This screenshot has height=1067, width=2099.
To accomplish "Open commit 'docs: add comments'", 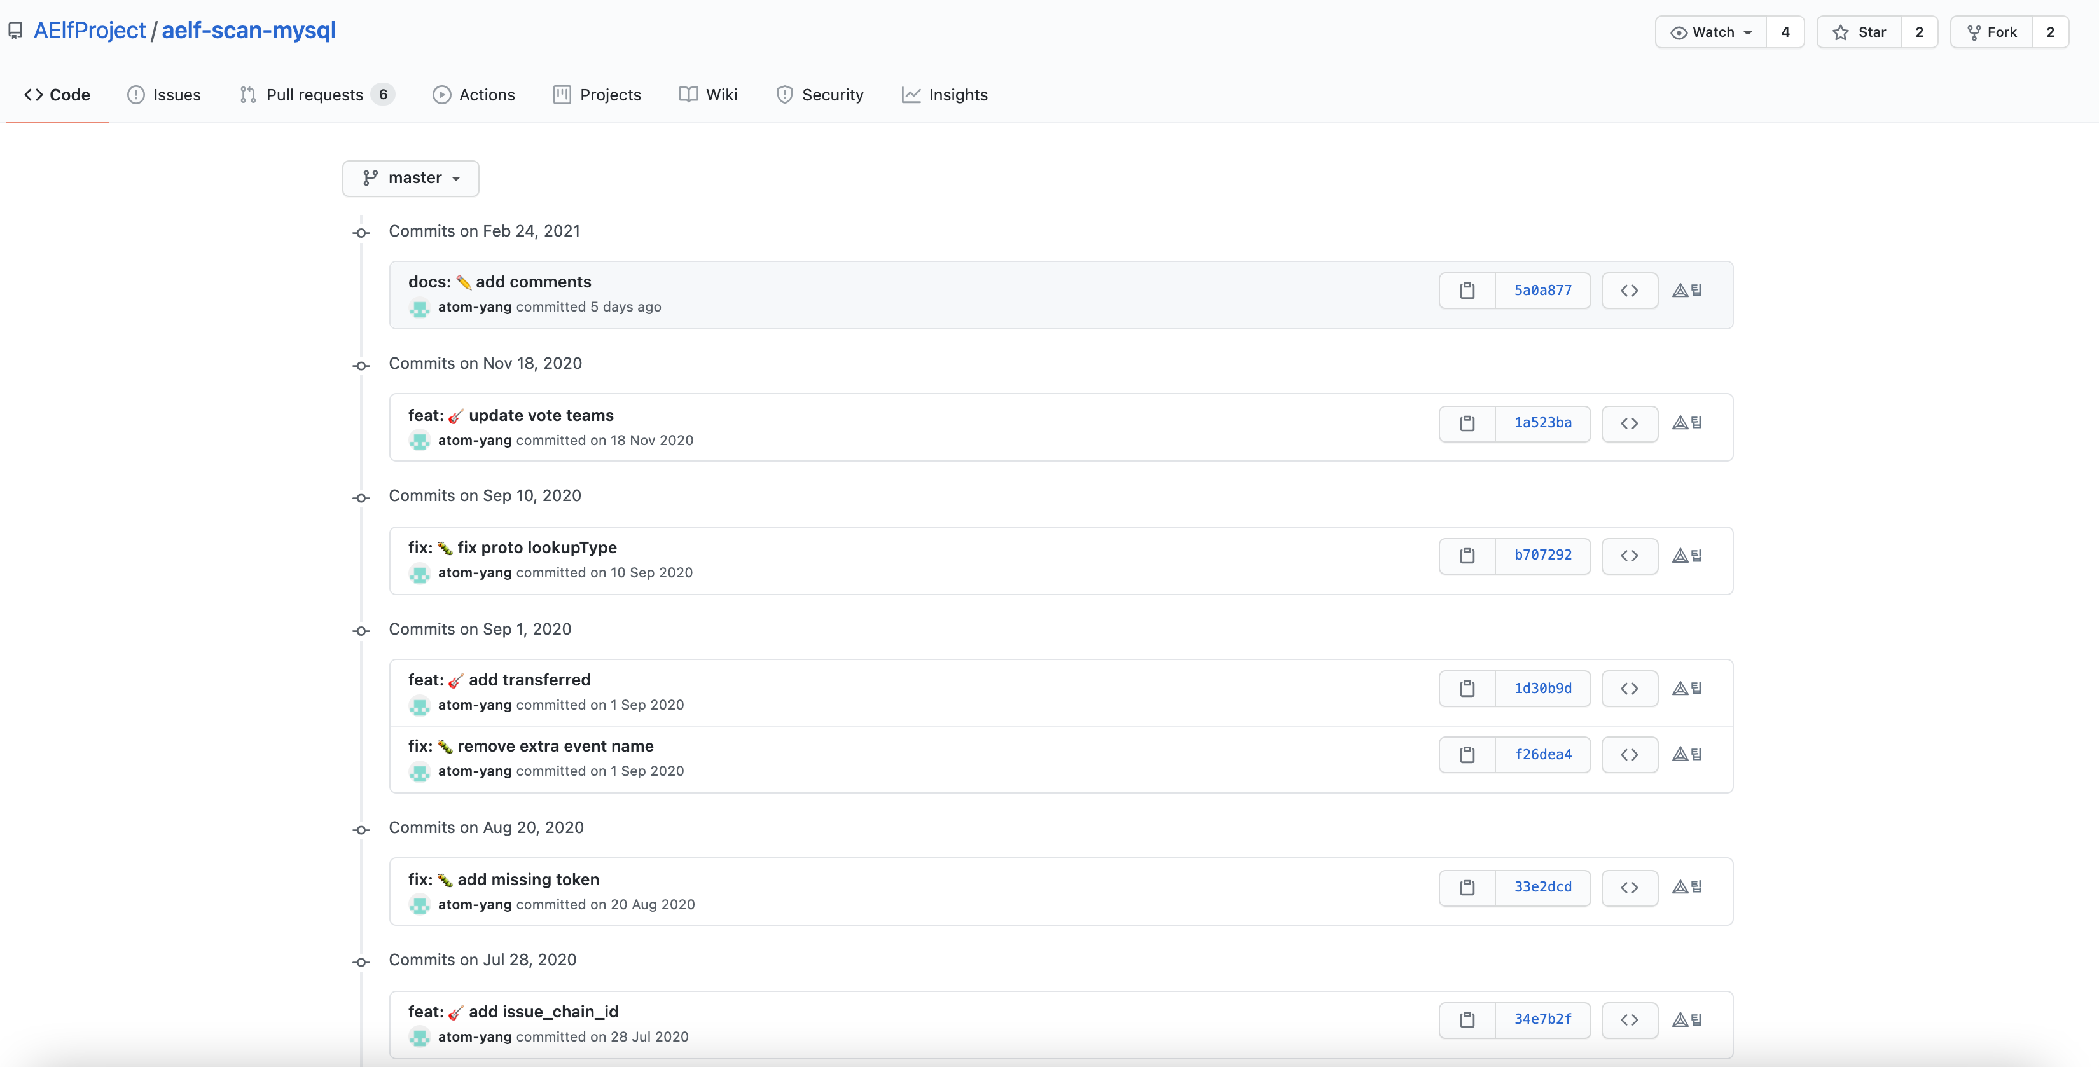I will [x=499, y=282].
